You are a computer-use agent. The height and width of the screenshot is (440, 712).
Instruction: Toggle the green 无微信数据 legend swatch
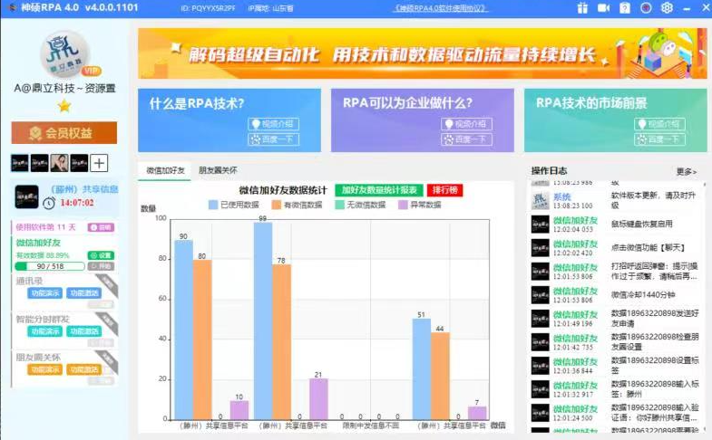click(339, 205)
